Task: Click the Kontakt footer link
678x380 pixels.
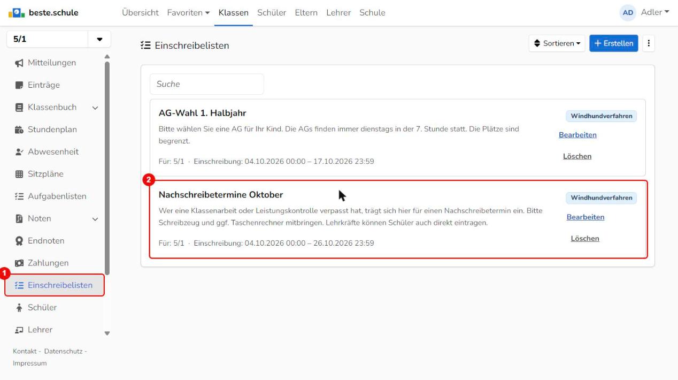Action: click(24, 351)
